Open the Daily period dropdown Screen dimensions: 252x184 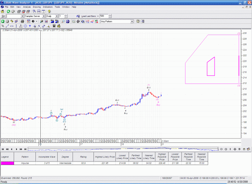[56, 16]
